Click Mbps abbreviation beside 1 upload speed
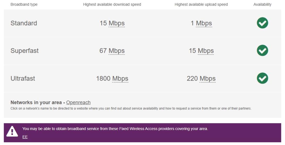Viewport: 285px width, 145px height. pyautogui.click(x=204, y=23)
